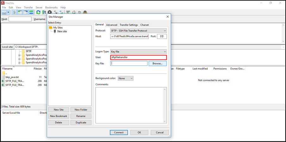286x142 pixels.
Task: Click the Host field in Site Manager
Action: 129,36
